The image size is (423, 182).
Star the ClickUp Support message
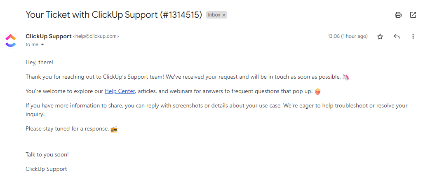[x=380, y=36]
